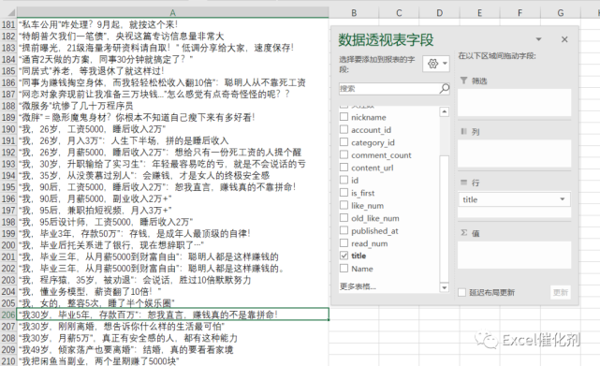Click the field list scrollbar thumb
The height and width of the screenshot is (366, 600).
click(x=444, y=219)
